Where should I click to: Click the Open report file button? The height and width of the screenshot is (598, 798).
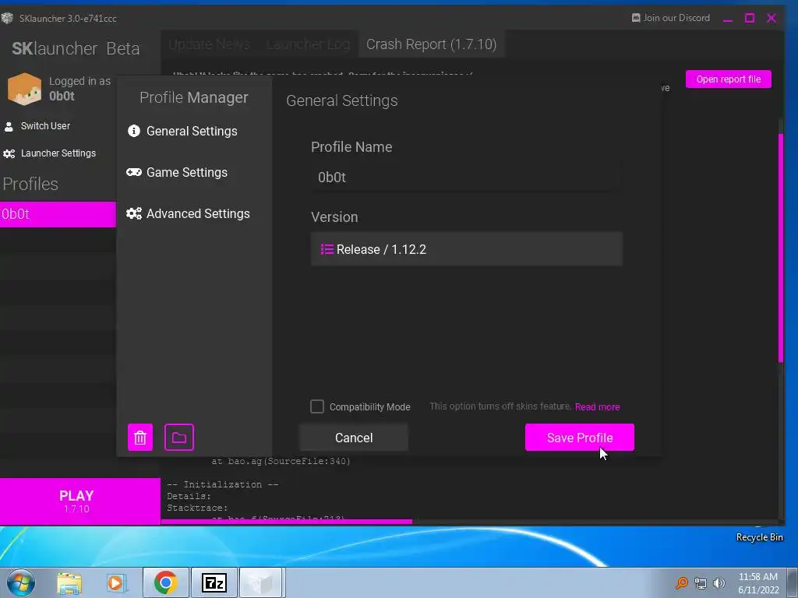pos(729,79)
